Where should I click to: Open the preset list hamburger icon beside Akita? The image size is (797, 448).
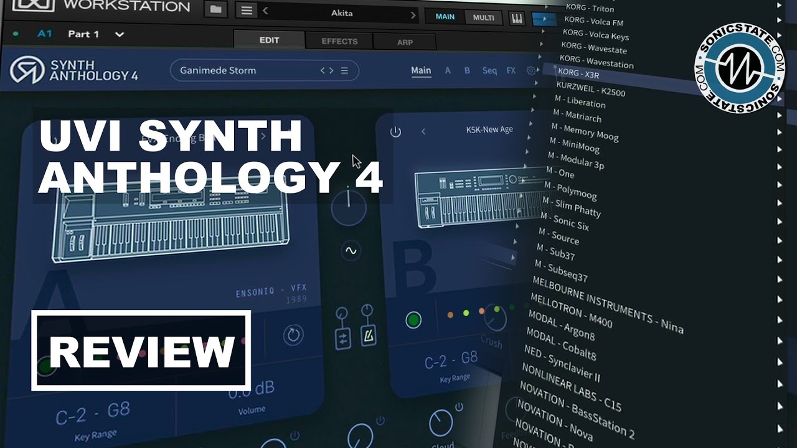[247, 11]
